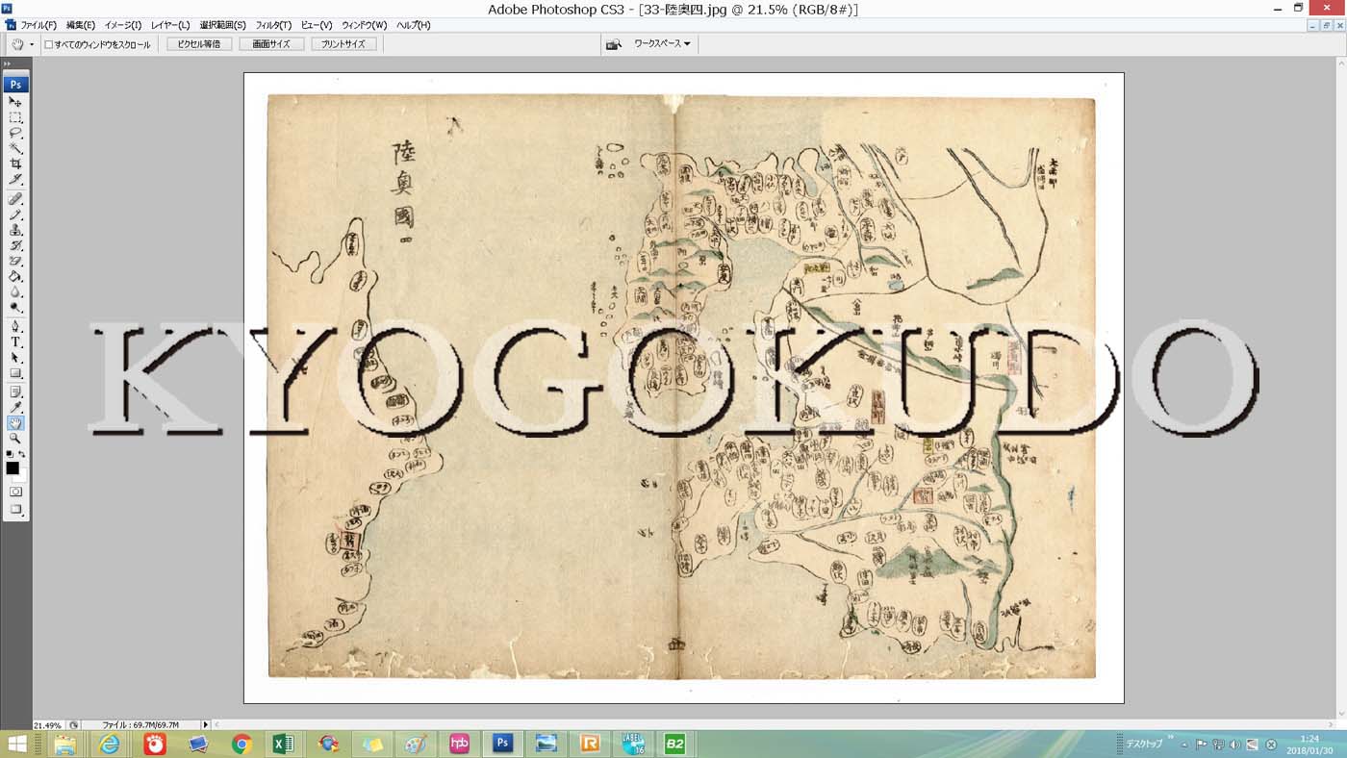Select the History Brush tool
The height and width of the screenshot is (758, 1347).
15,245
